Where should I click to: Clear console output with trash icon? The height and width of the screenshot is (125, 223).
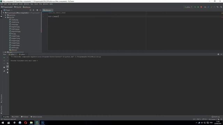[8, 73]
